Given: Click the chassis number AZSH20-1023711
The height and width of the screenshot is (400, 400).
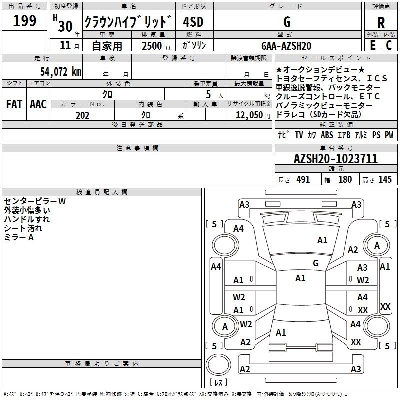Looking at the screenshot, I should (335, 159).
